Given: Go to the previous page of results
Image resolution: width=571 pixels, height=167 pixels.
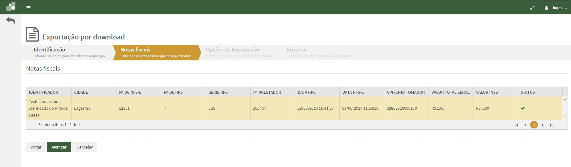Looking at the screenshot, I should (525, 125).
